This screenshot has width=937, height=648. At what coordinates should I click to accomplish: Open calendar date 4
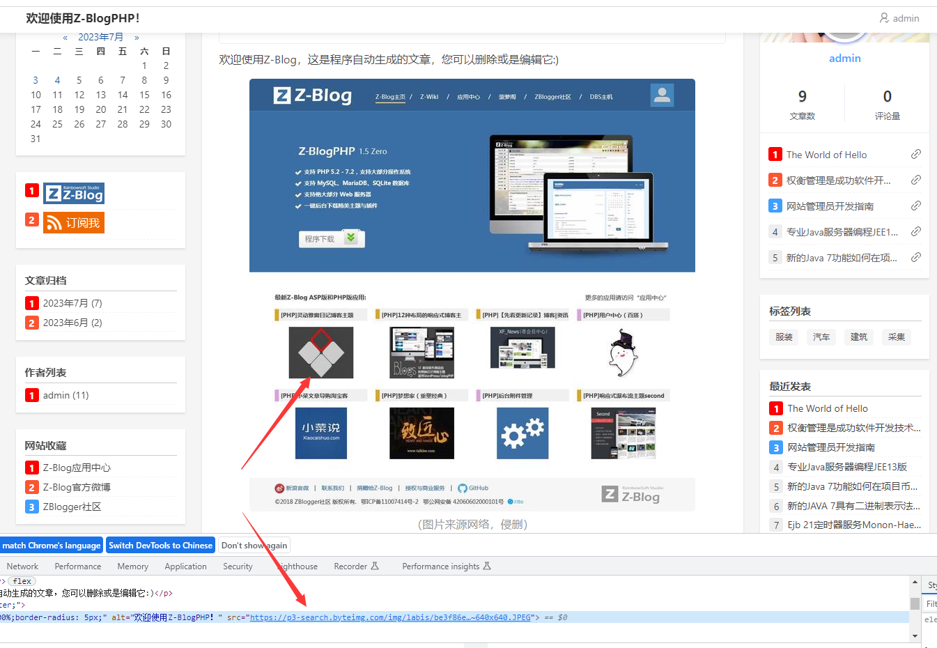tap(57, 80)
